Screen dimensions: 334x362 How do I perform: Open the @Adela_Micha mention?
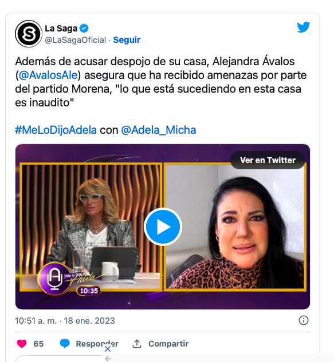coord(159,130)
